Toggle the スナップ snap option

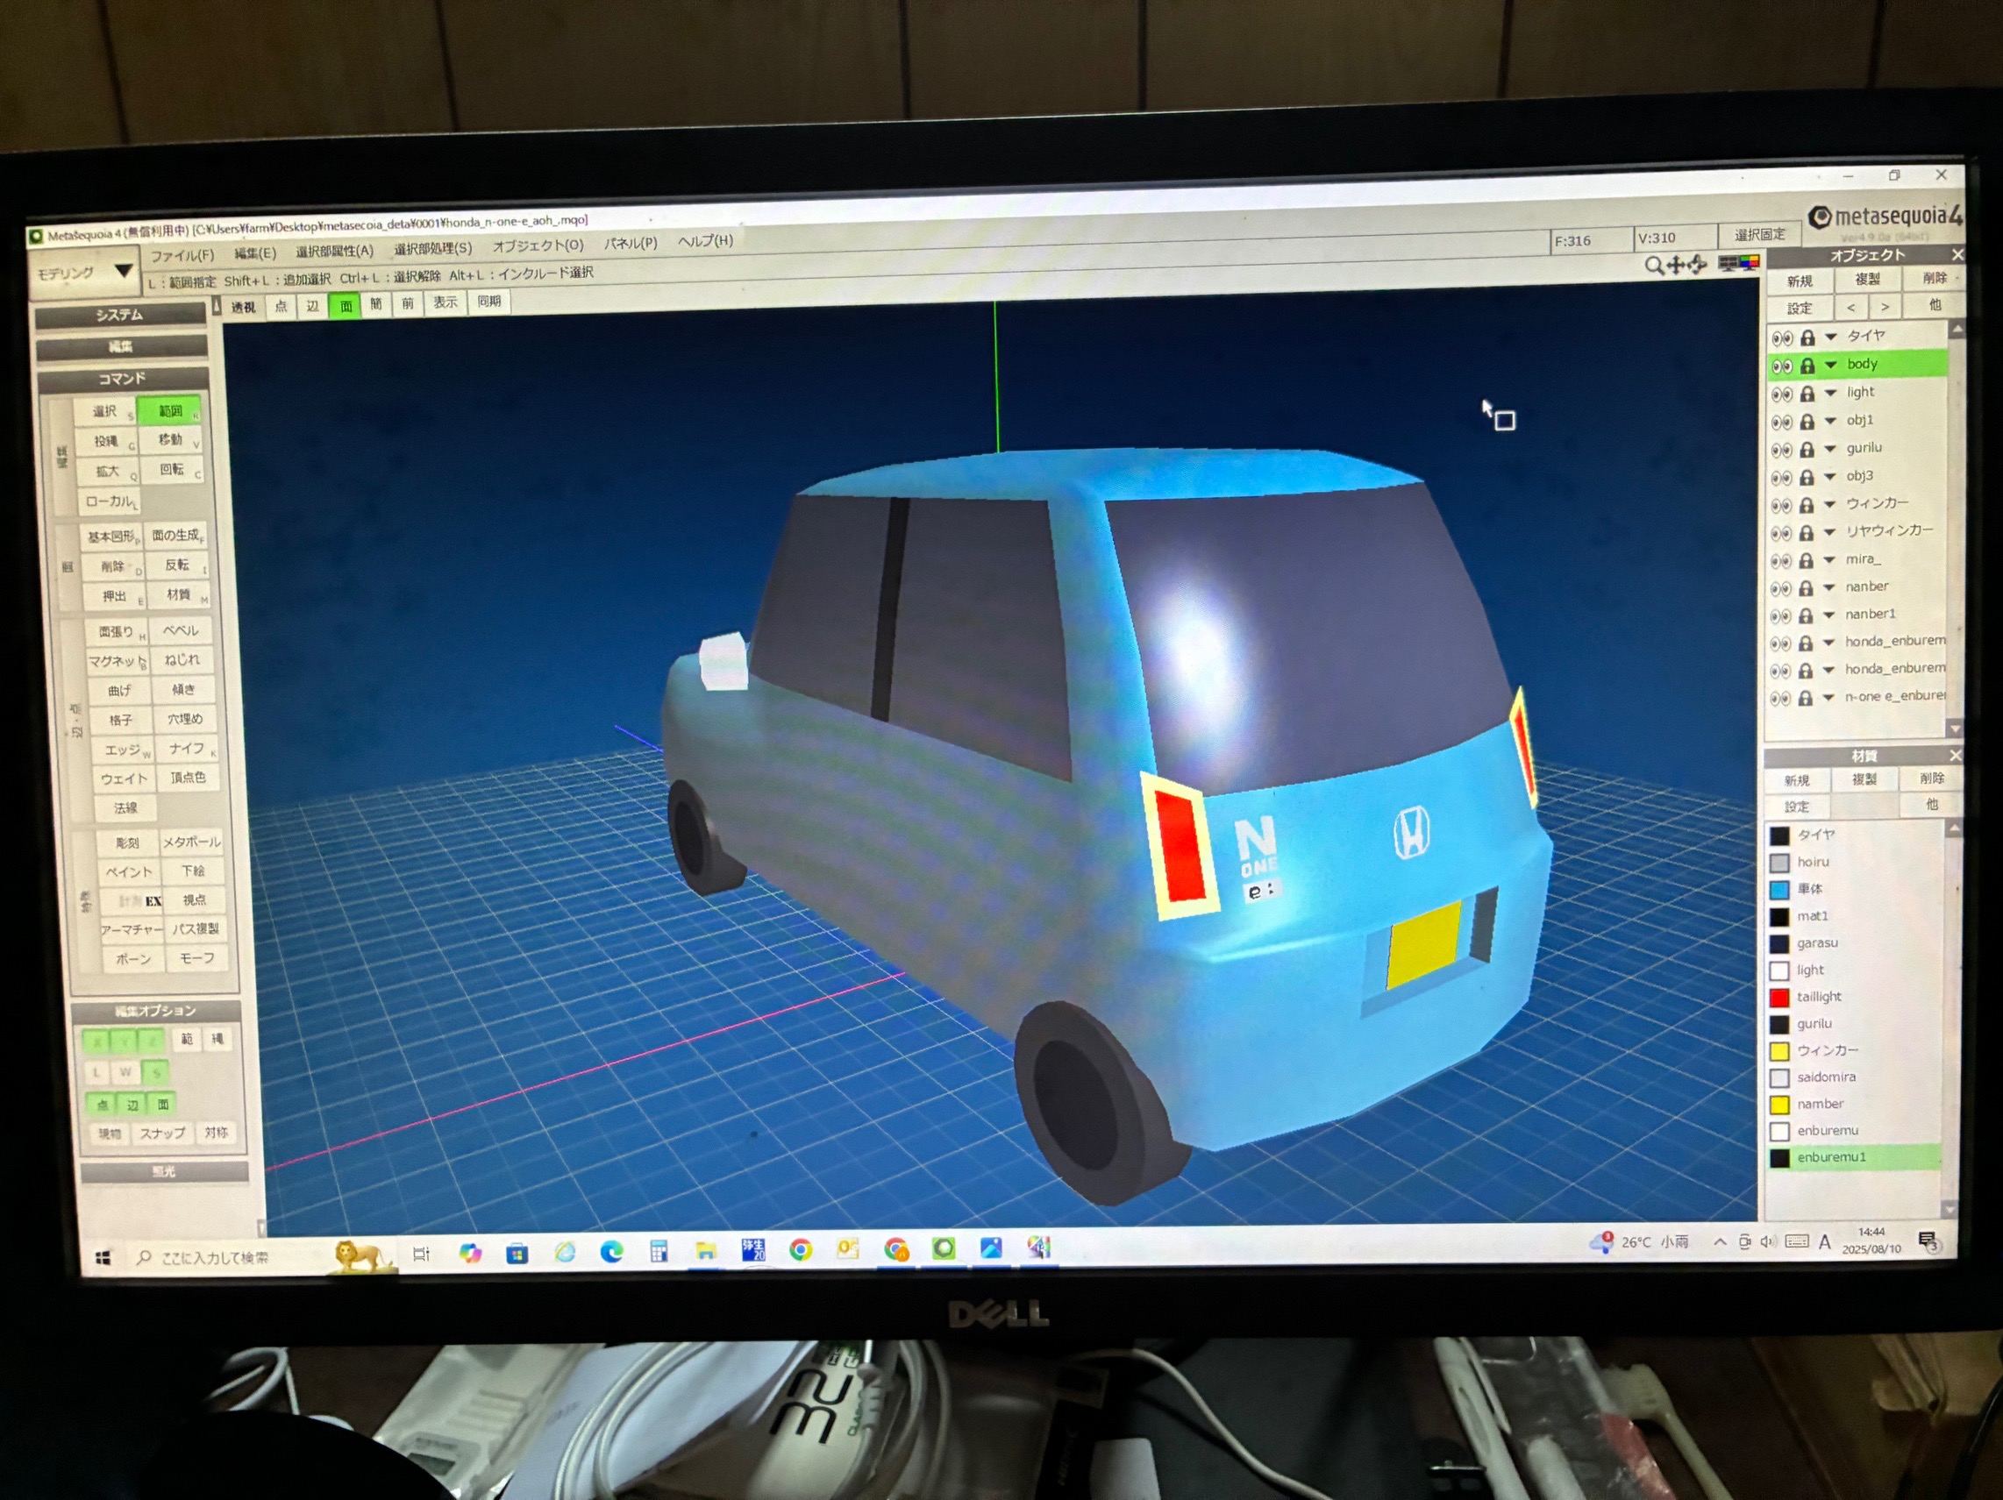(163, 1134)
